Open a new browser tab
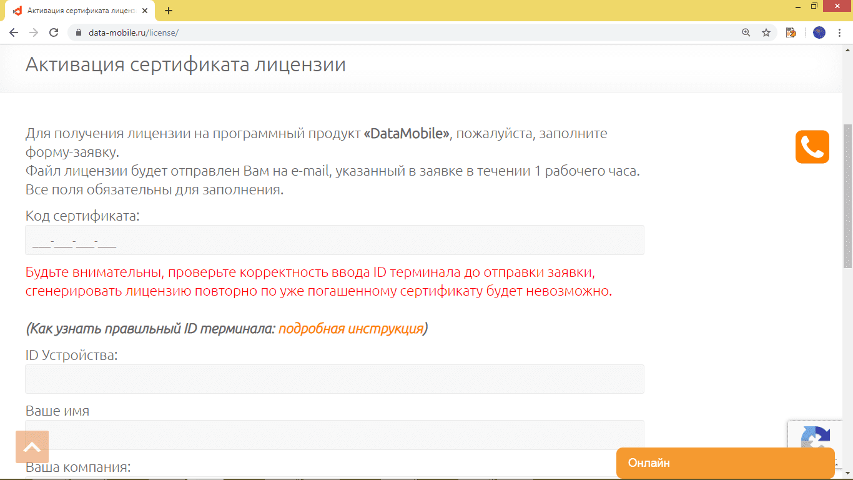The width and height of the screenshot is (853, 480). [x=169, y=11]
